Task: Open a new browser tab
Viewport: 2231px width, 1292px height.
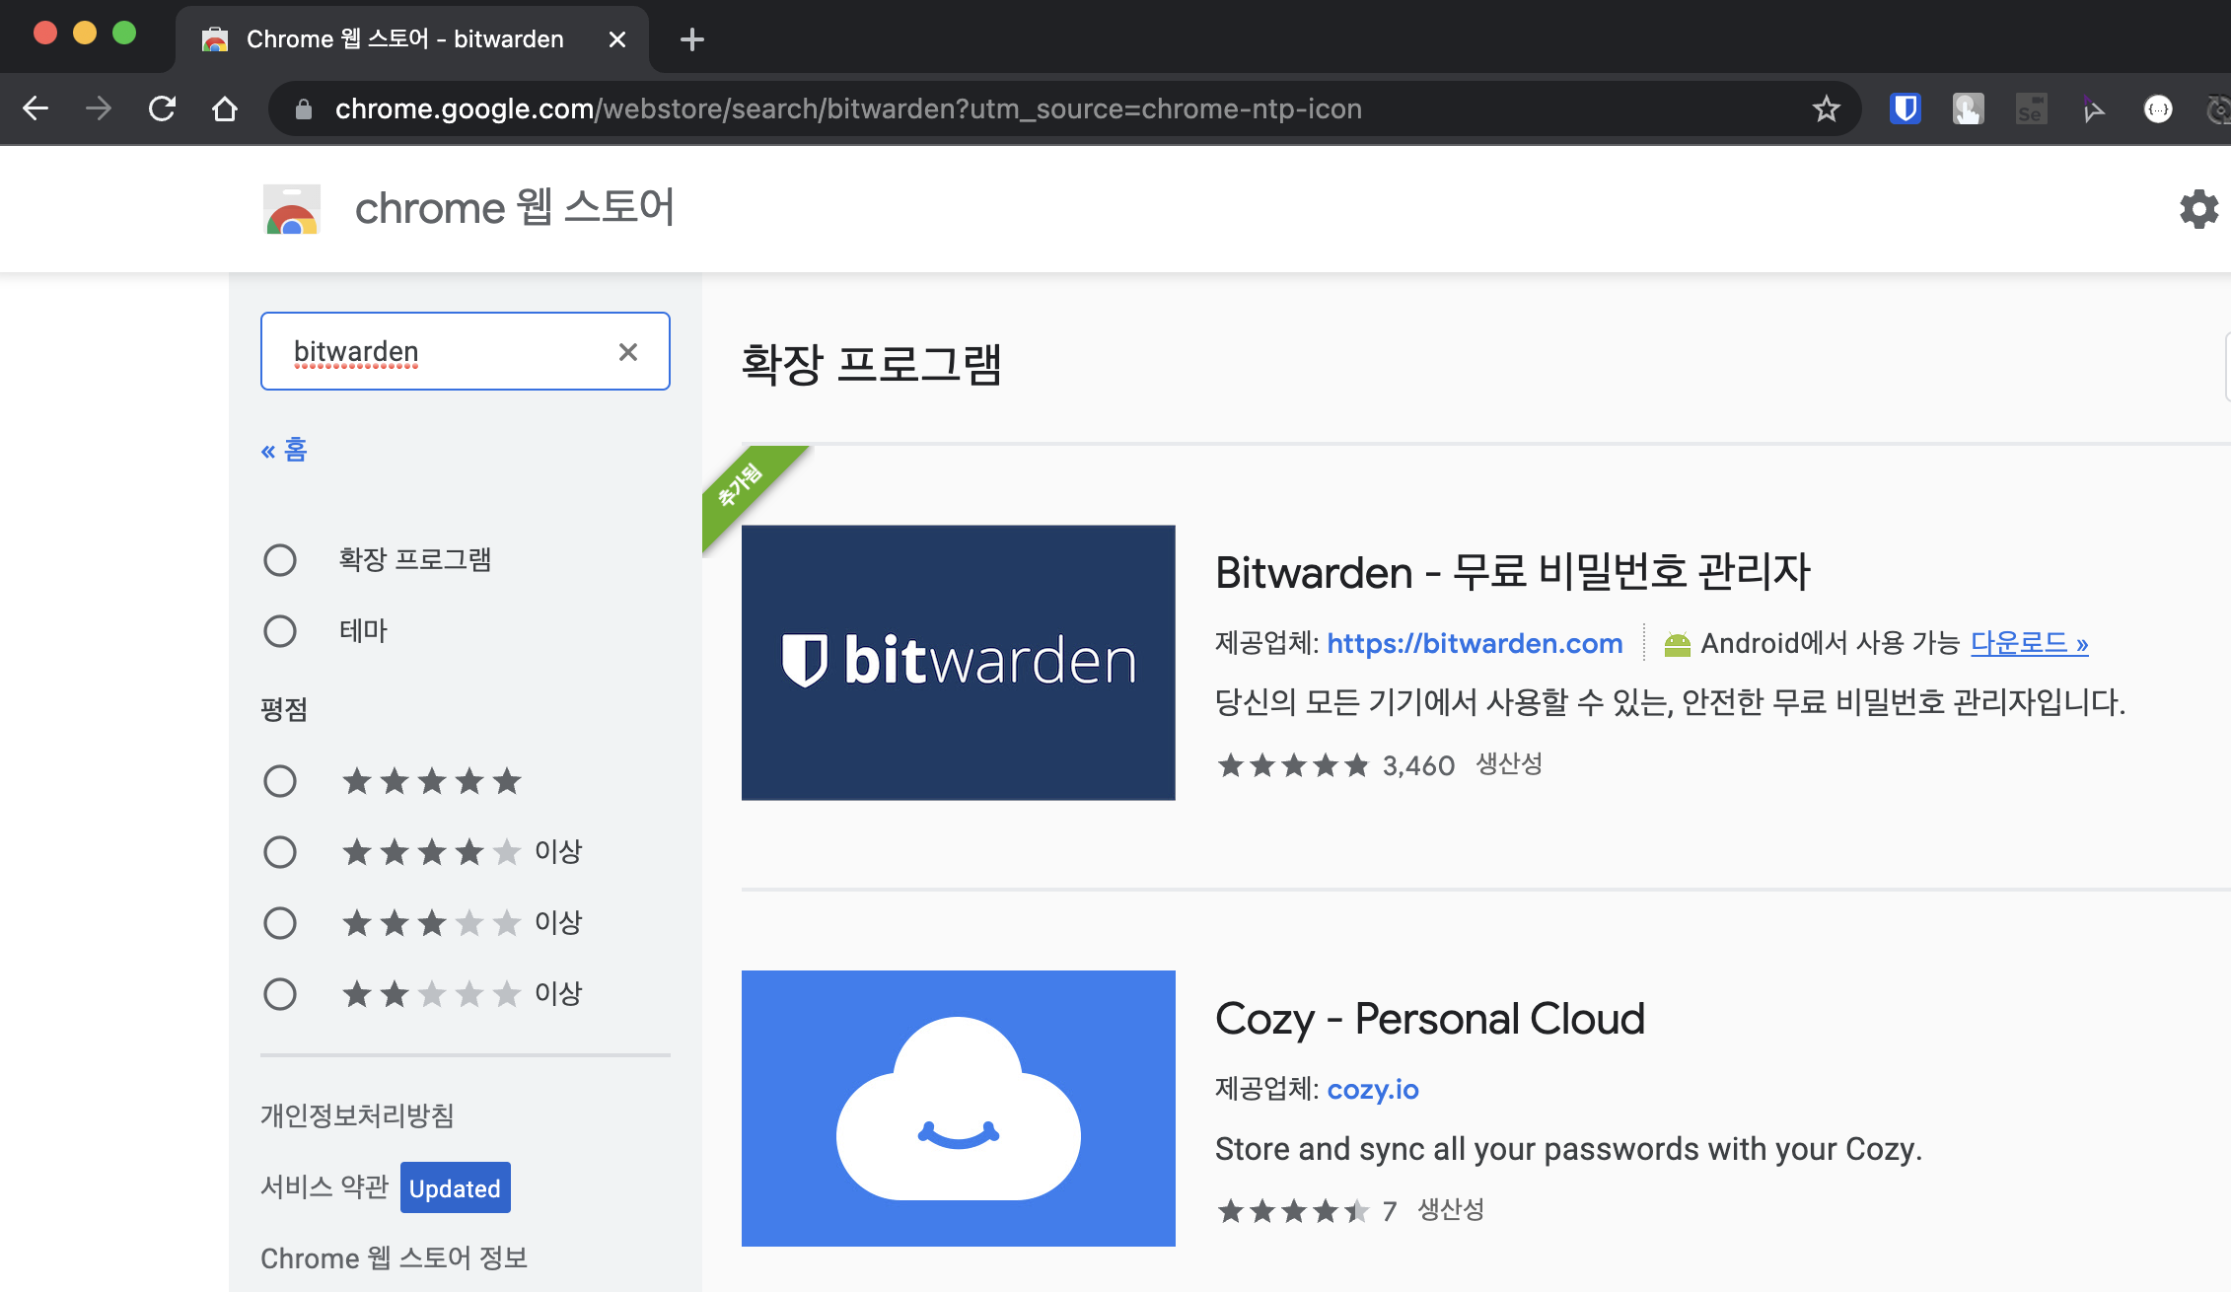Action: 692,39
